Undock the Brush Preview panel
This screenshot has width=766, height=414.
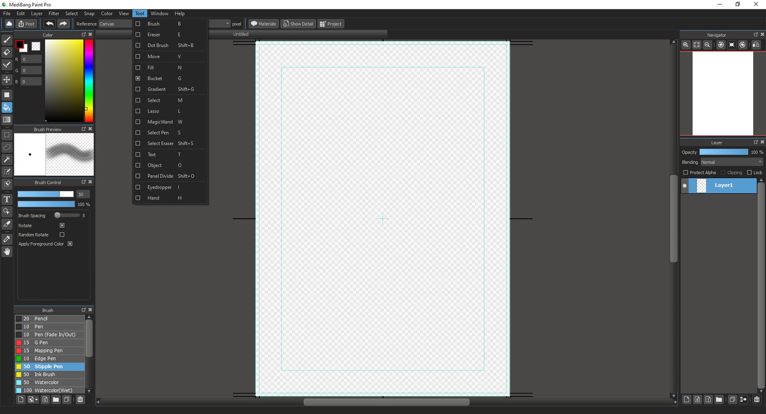pos(83,129)
